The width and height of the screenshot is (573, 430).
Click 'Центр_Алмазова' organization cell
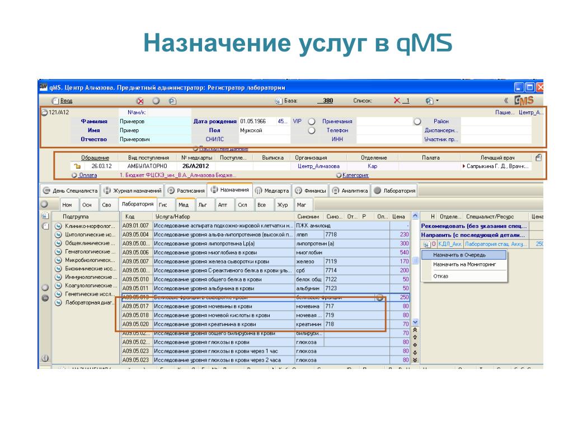pyautogui.click(x=318, y=166)
